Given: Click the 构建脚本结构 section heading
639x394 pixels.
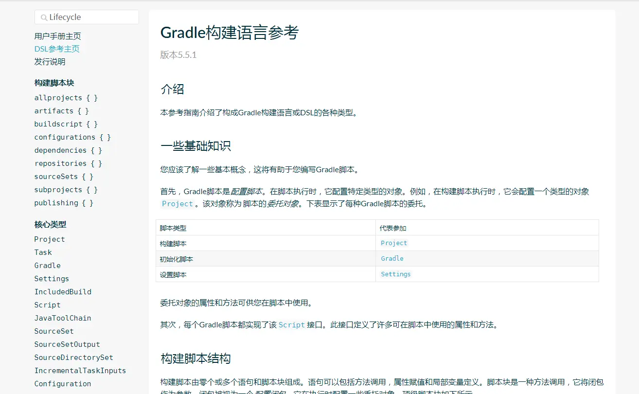Looking at the screenshot, I should coord(196,359).
